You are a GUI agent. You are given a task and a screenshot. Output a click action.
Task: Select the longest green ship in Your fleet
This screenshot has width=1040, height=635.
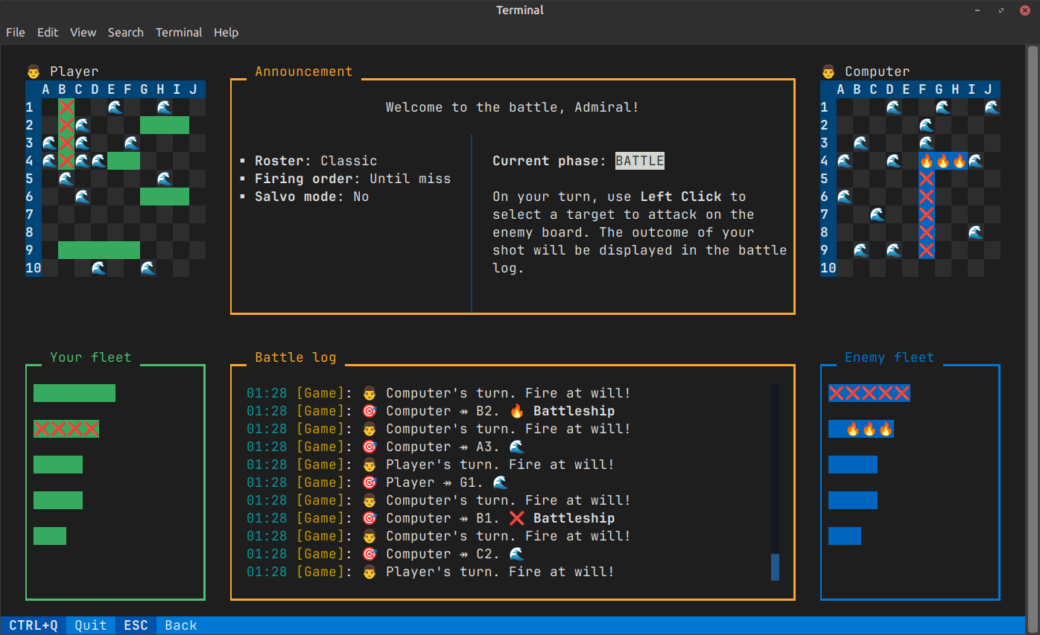point(74,393)
